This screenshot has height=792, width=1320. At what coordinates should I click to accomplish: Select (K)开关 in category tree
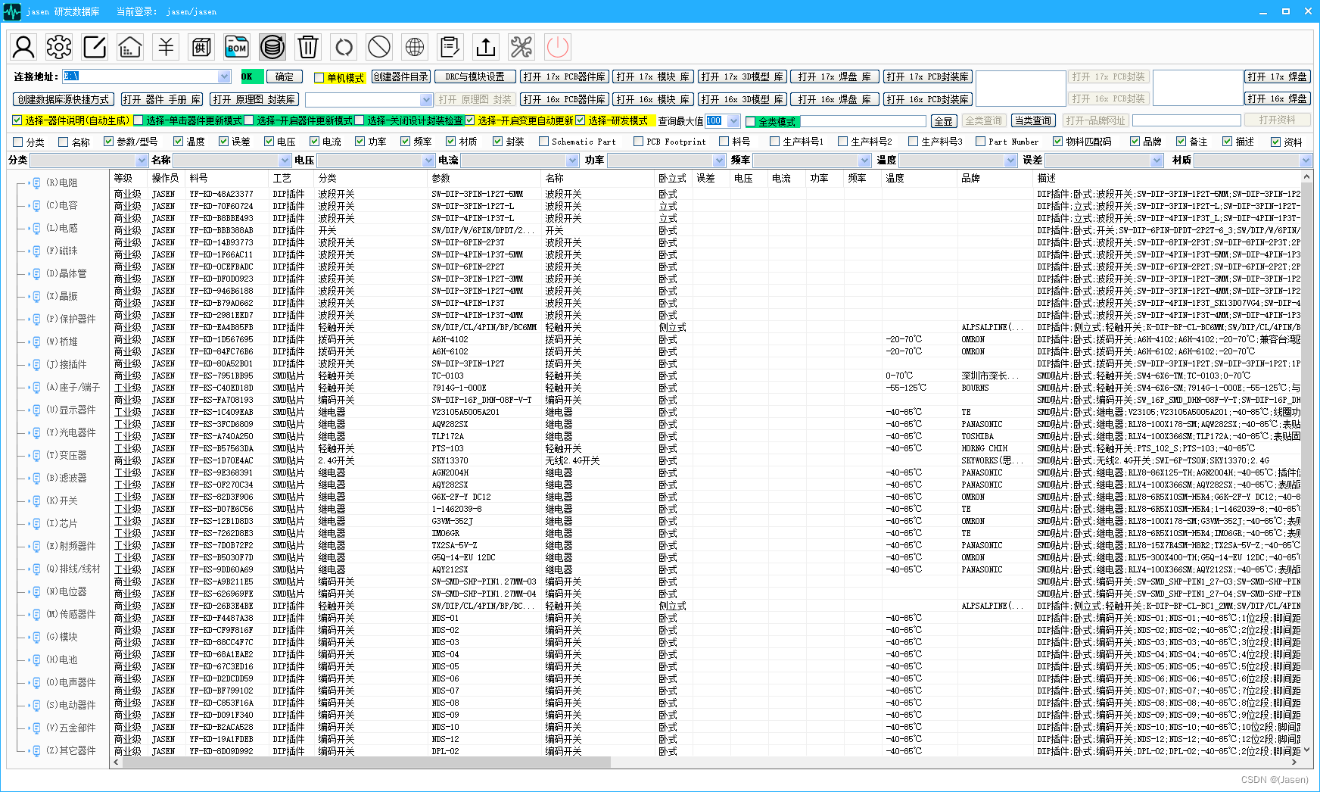click(61, 500)
